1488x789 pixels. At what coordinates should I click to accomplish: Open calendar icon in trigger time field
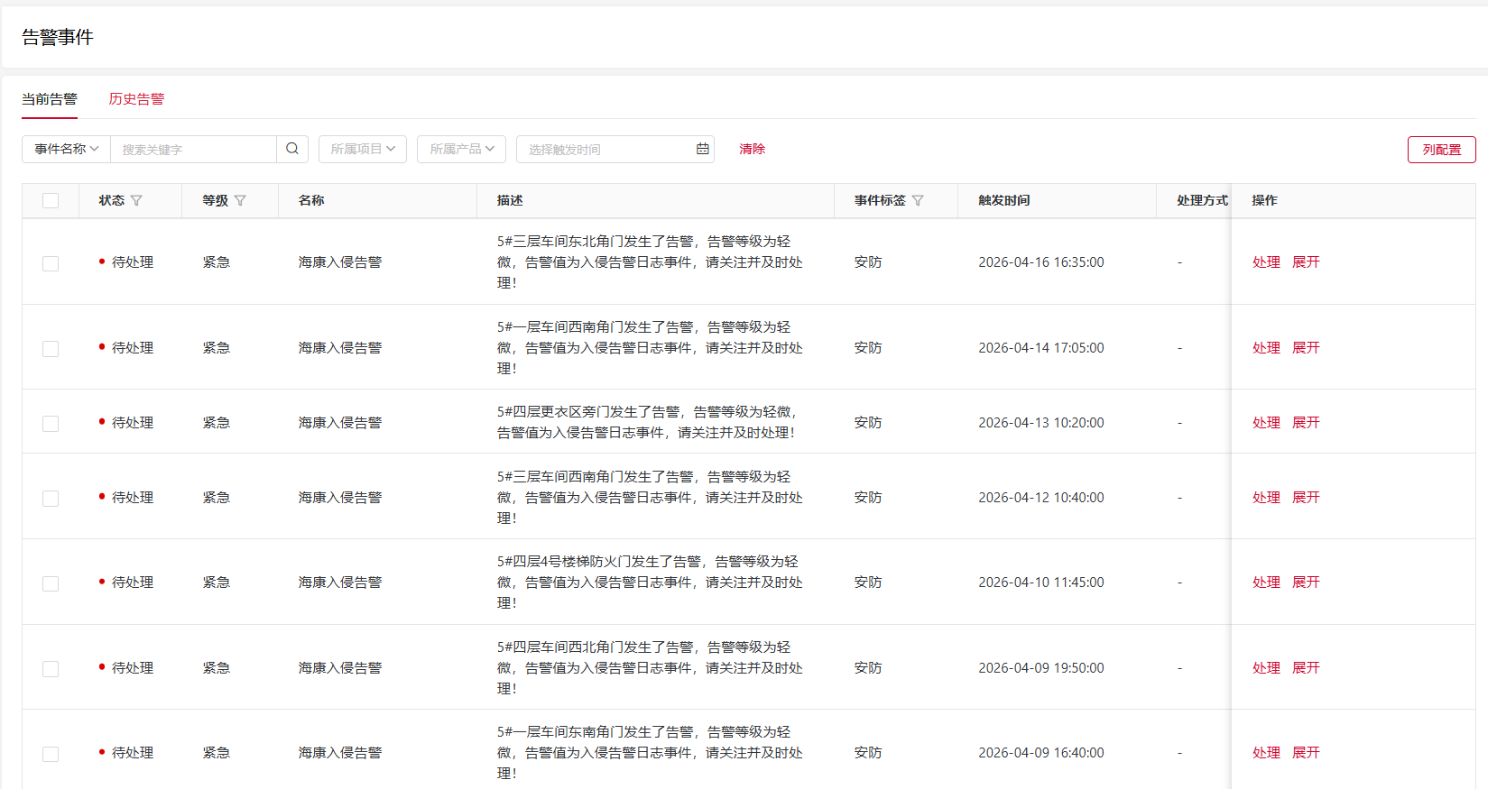pyautogui.click(x=703, y=149)
